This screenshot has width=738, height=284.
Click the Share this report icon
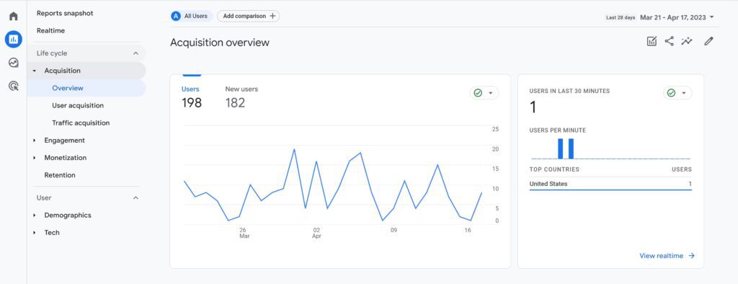pyautogui.click(x=669, y=41)
